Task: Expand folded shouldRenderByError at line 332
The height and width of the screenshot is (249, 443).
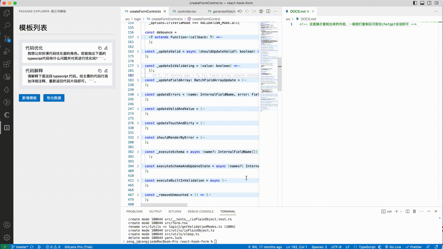Action: (x=138, y=138)
